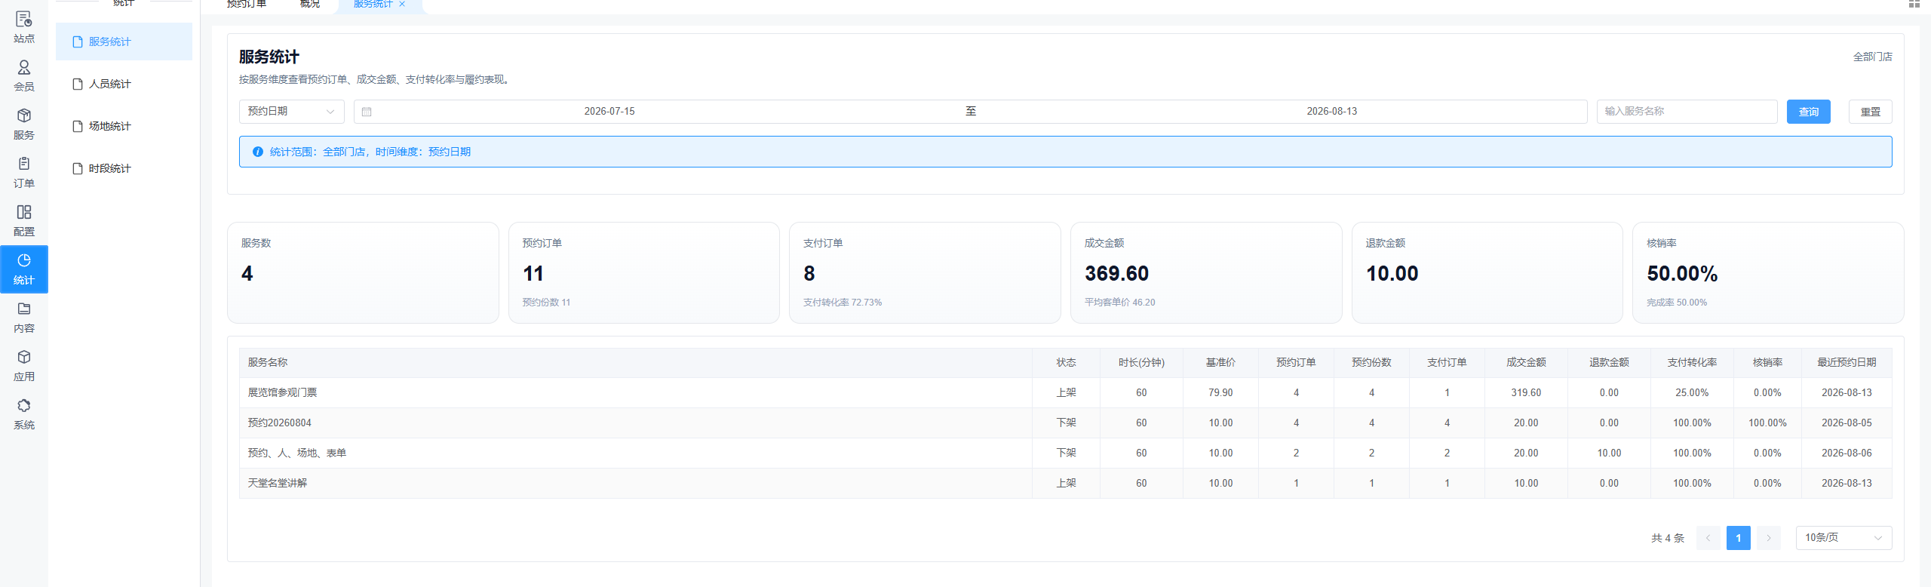Switch to the 概况 tab
This screenshot has width=1931, height=587.
310,5
